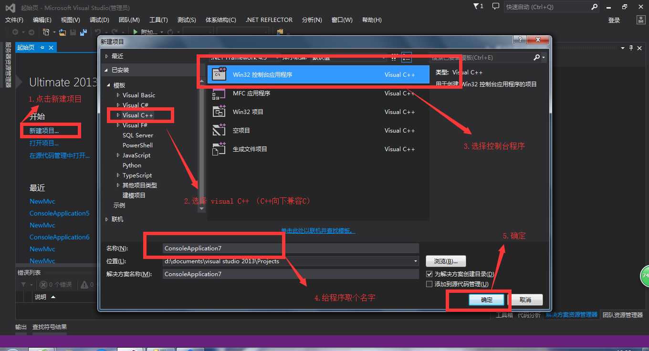Click the 解决方案名称 input field

tap(291, 274)
